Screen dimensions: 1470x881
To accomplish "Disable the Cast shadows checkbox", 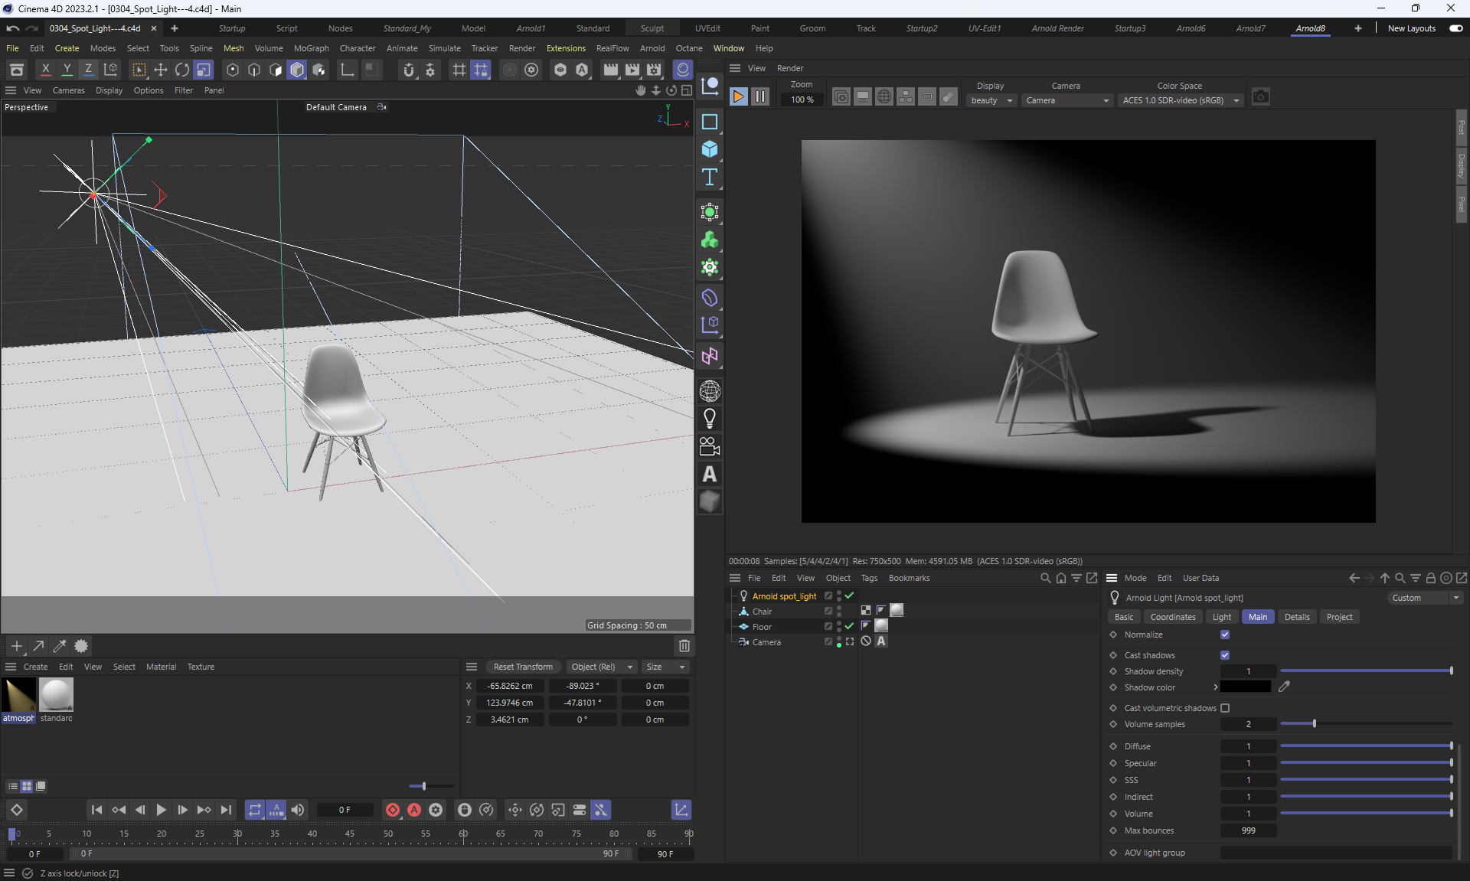I will [1225, 655].
